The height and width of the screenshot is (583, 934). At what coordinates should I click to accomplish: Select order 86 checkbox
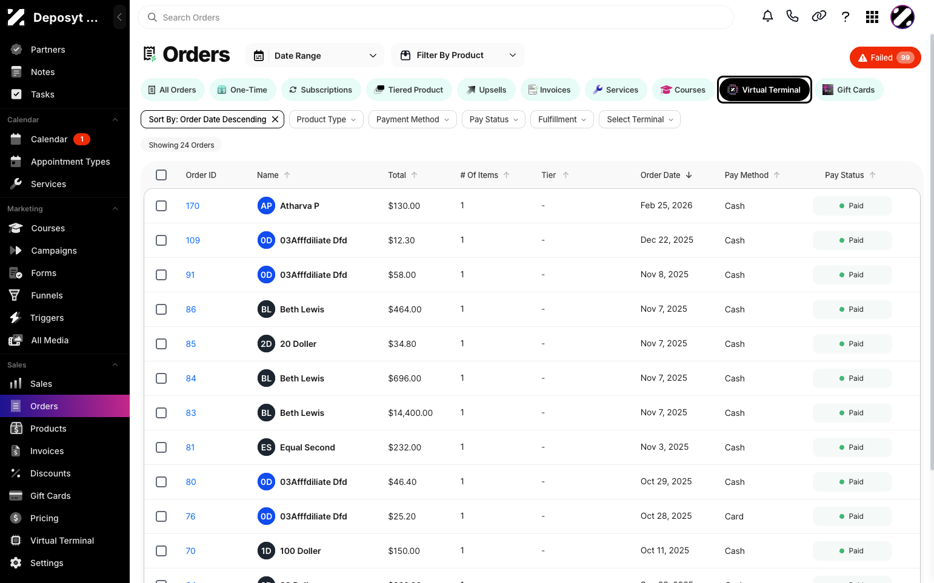(161, 309)
